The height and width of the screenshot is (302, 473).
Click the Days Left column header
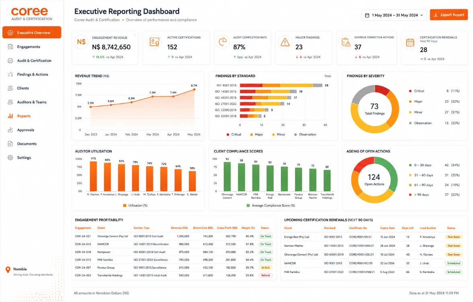407,228
